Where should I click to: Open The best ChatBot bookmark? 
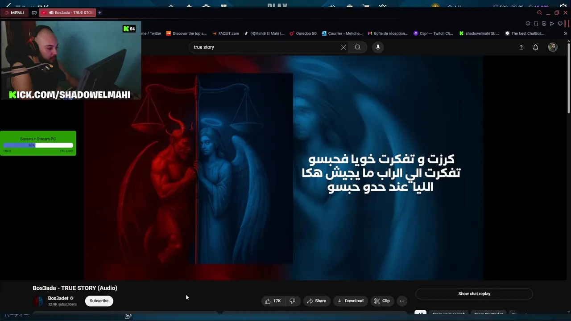coord(525,33)
